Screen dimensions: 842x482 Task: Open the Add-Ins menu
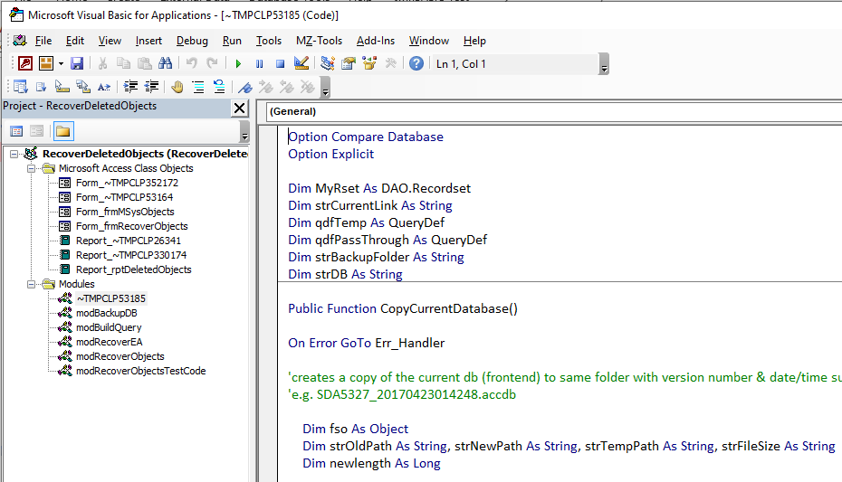pos(376,41)
